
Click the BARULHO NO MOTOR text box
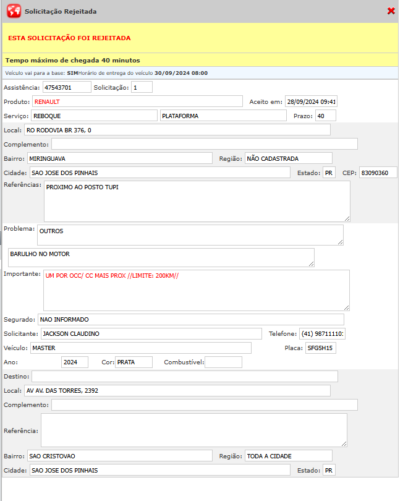coord(161,257)
